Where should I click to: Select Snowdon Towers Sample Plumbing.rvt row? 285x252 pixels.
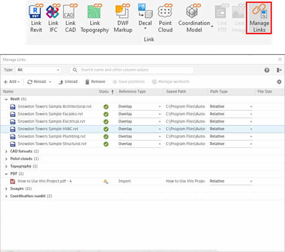coord(142,136)
